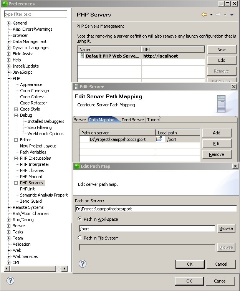Expand the Dynamic Languages node
Screen dimensions: 240x291
[8, 48]
